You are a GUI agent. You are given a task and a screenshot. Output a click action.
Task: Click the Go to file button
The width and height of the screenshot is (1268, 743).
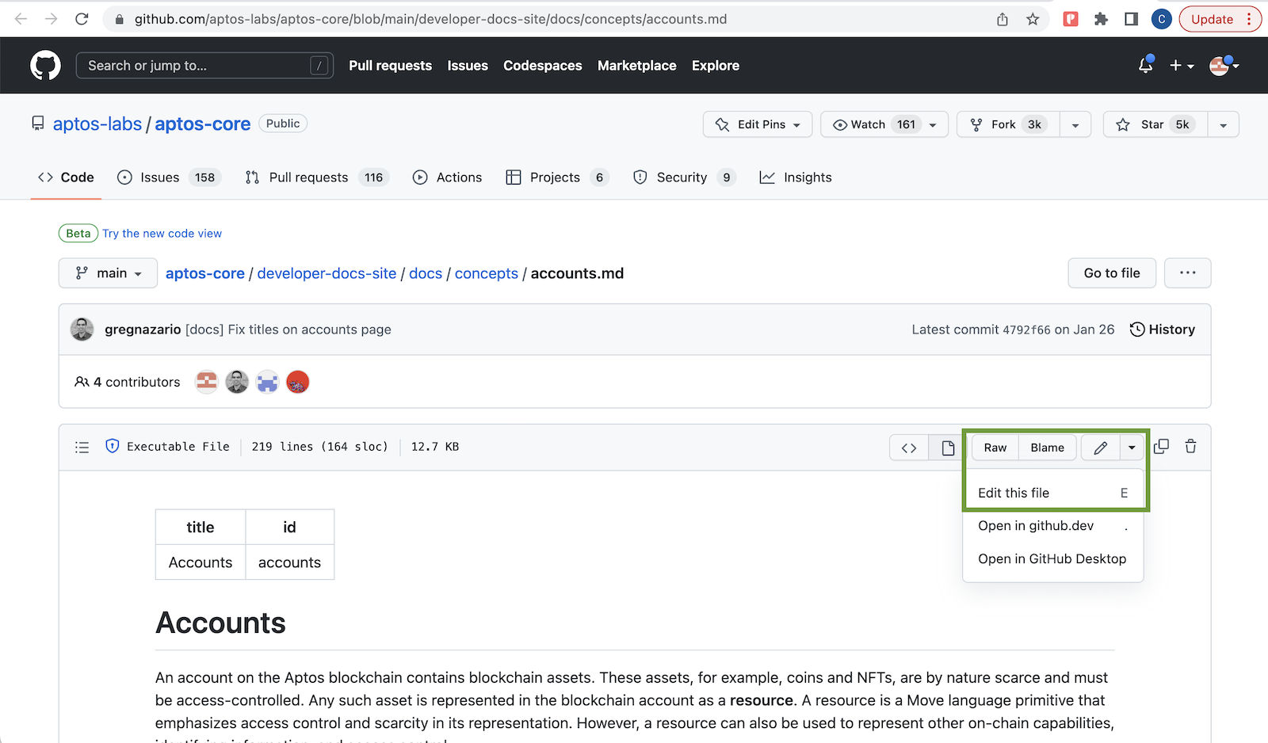[1112, 273]
